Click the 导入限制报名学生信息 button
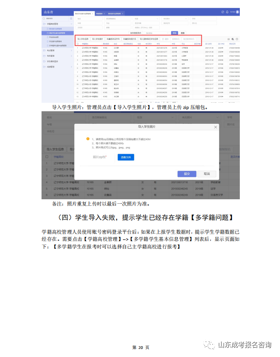 click(149, 39)
